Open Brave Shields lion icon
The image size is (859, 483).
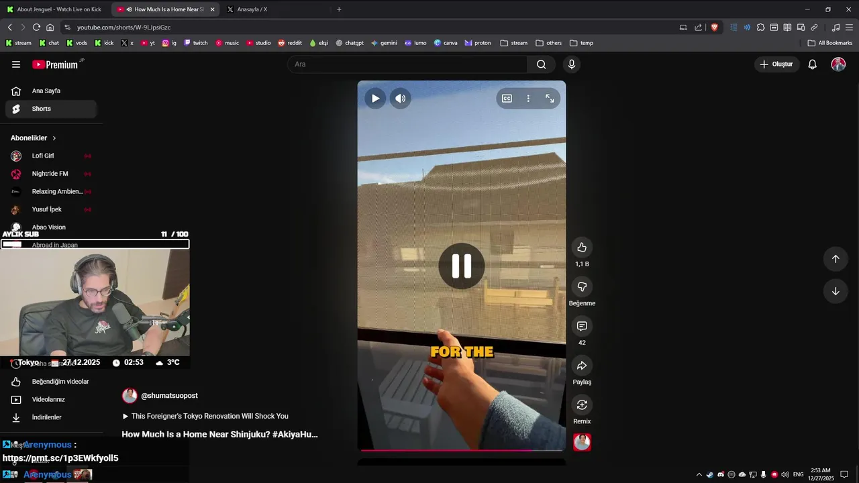(714, 28)
